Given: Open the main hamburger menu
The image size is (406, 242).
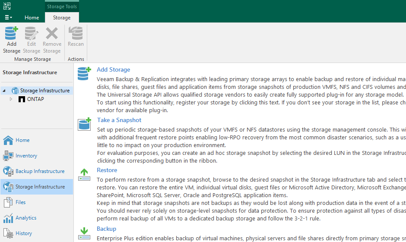Looking at the screenshot, I should coord(8,17).
